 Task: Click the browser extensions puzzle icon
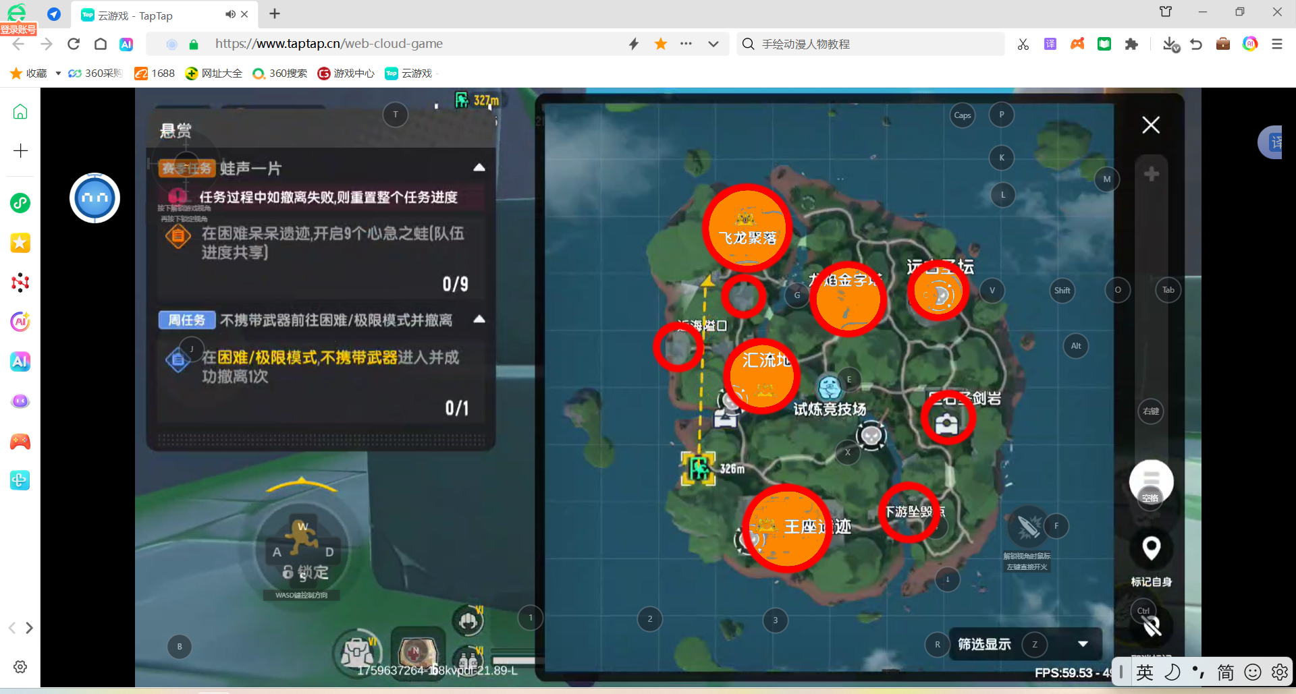click(x=1131, y=44)
